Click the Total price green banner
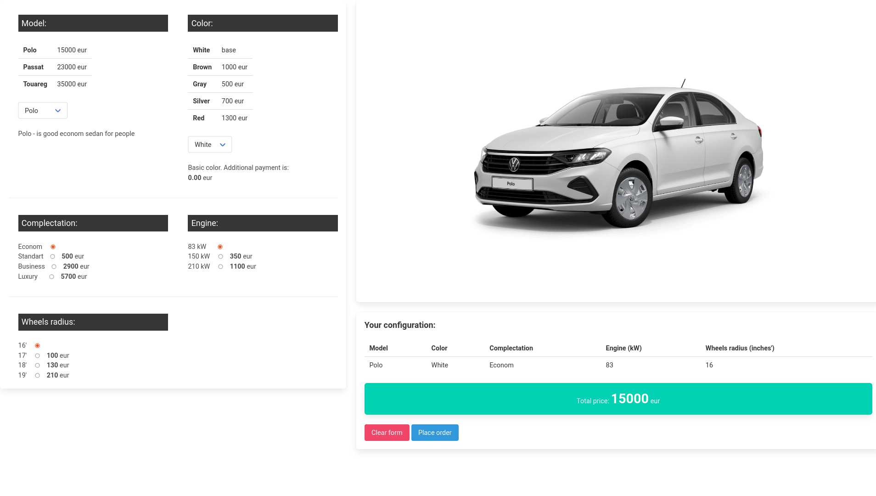The height and width of the screenshot is (496, 876). [x=618, y=399]
